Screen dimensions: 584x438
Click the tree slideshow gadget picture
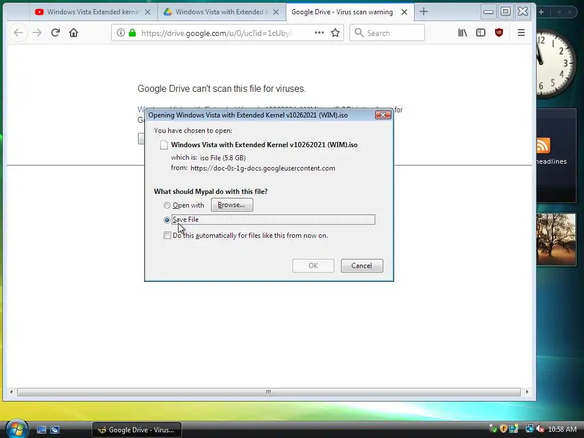coord(556,240)
